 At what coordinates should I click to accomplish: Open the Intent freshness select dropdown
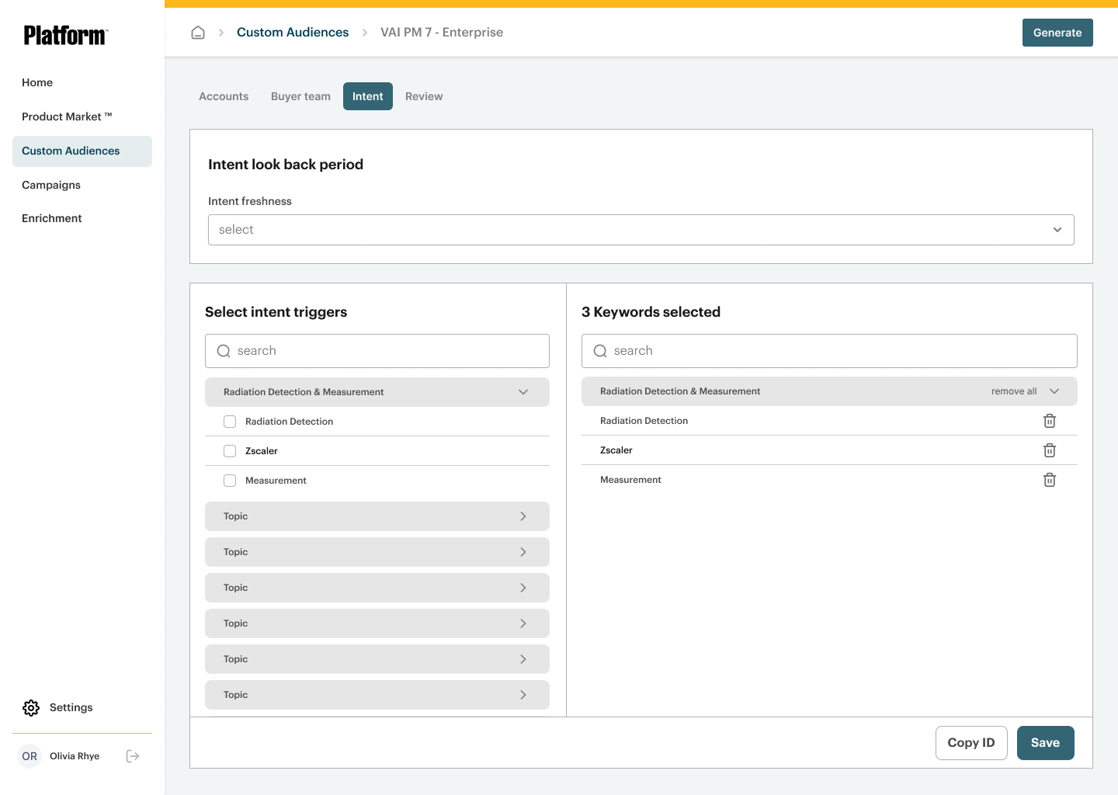click(x=641, y=230)
